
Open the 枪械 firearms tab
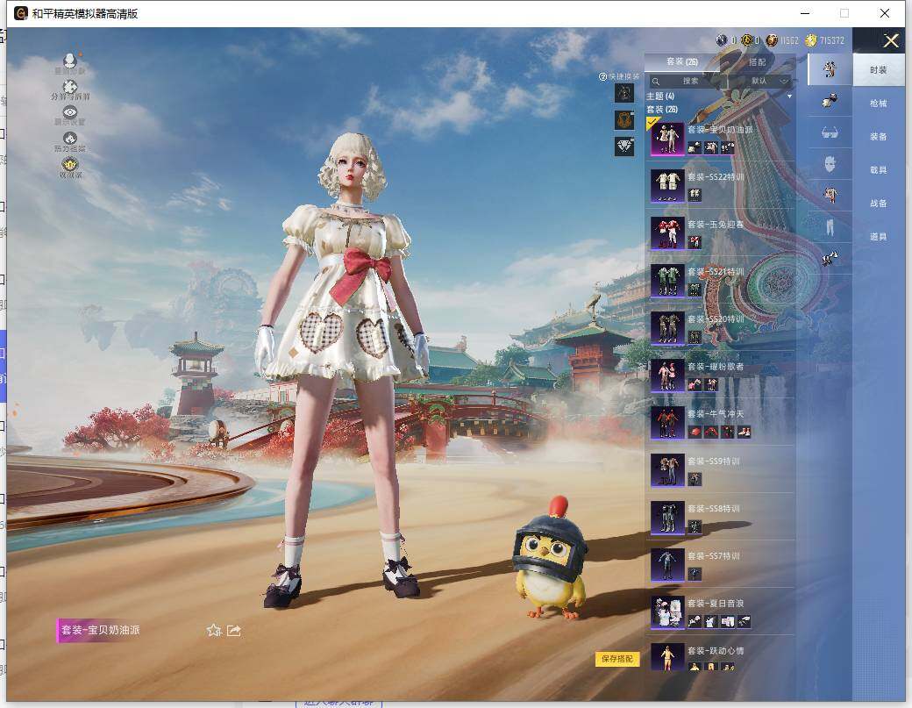point(879,104)
